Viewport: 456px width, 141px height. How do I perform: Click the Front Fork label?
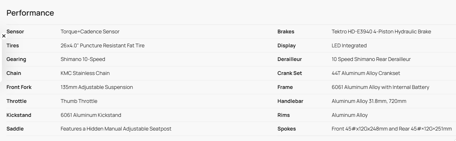[19, 87]
